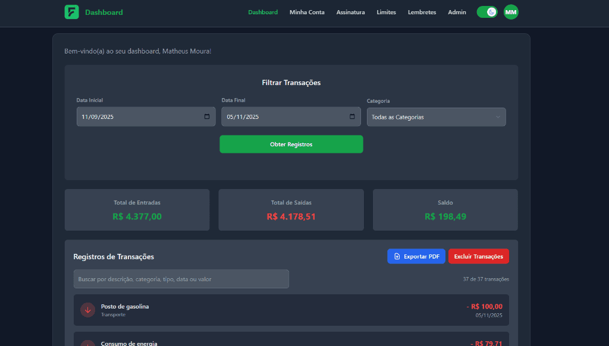The height and width of the screenshot is (346, 609).
Task: Click the Assinatura navigation link
Action: click(350, 12)
